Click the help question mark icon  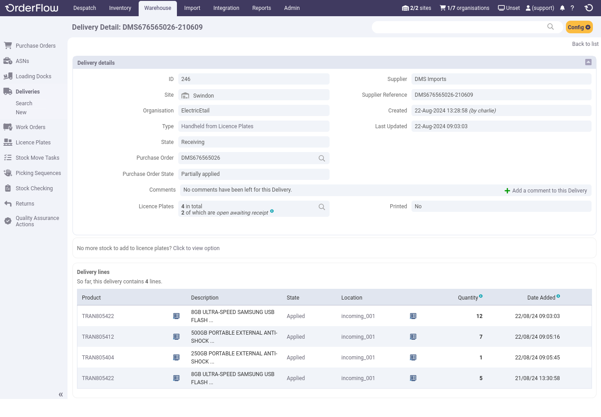point(572,8)
